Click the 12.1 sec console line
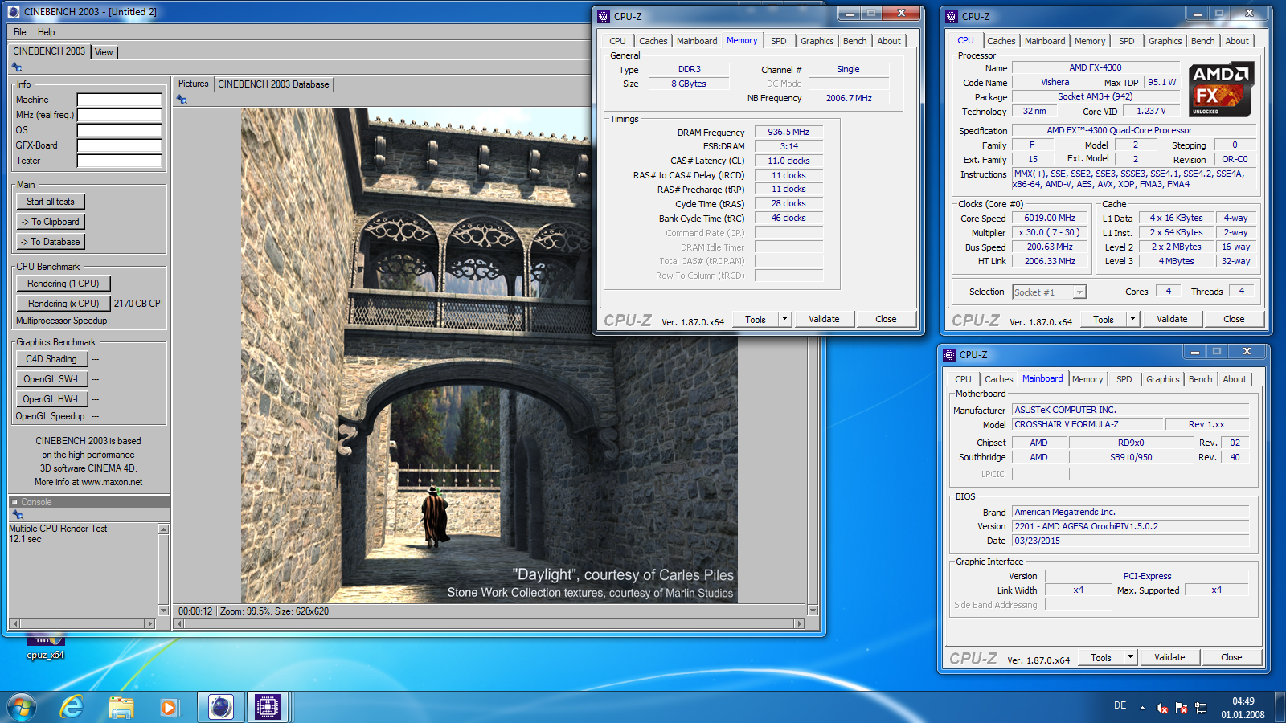 tap(25, 539)
